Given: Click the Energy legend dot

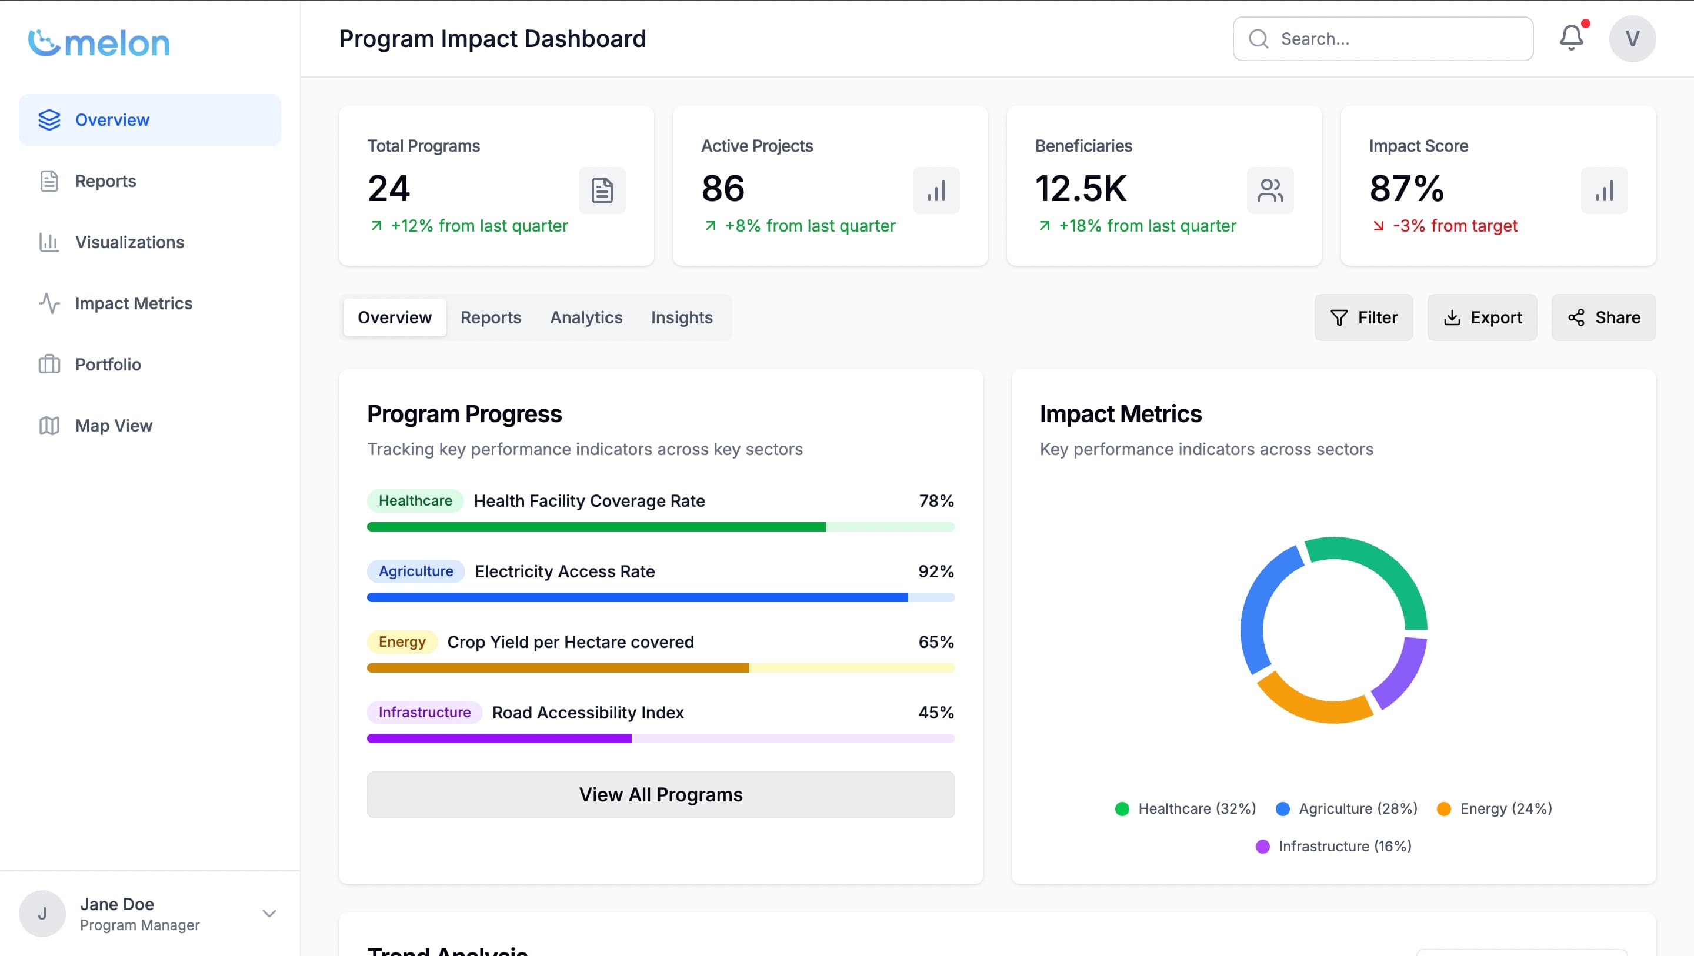Looking at the screenshot, I should [x=1444, y=809].
